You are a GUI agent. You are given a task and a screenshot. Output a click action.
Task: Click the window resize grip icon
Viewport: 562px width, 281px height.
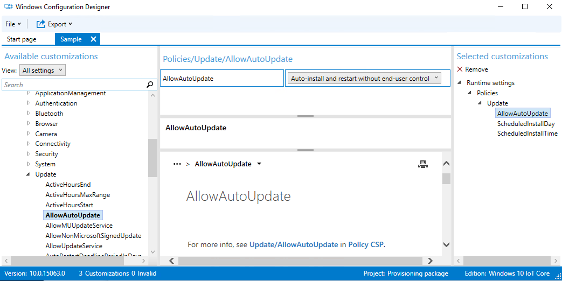(558, 275)
